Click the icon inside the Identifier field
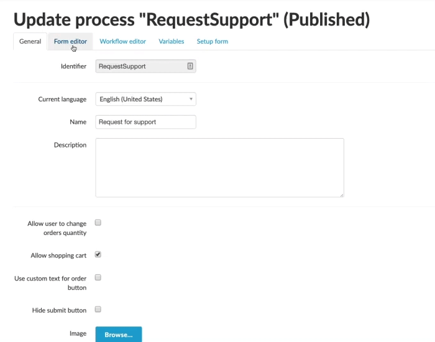The image size is (435, 342). [190, 66]
